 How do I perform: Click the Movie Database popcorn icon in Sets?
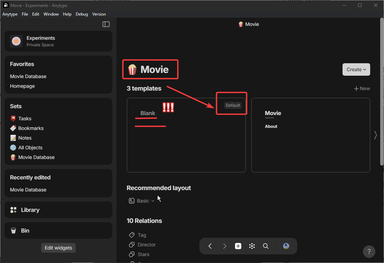pyautogui.click(x=13, y=157)
